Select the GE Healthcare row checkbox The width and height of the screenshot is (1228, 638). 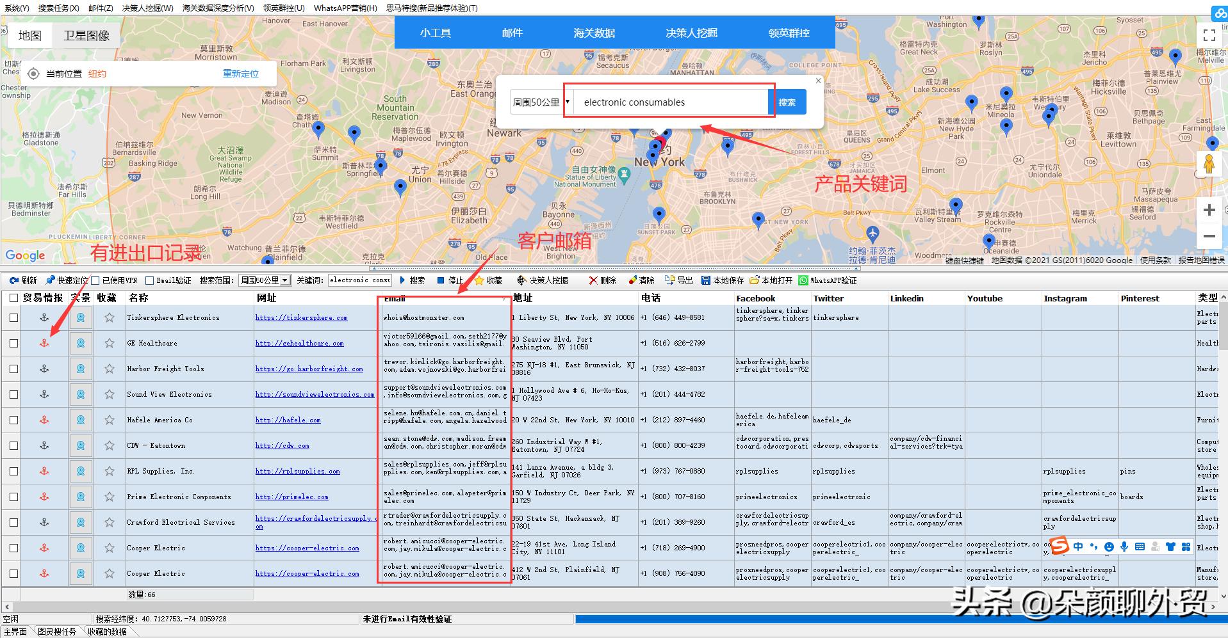(13, 343)
